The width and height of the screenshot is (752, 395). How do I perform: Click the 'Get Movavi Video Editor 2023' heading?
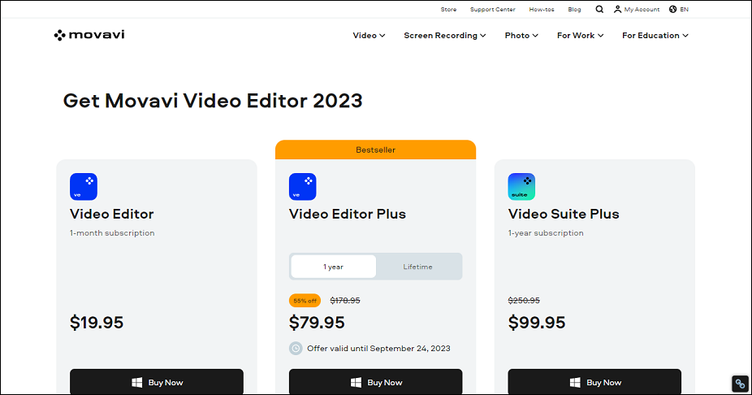(213, 101)
